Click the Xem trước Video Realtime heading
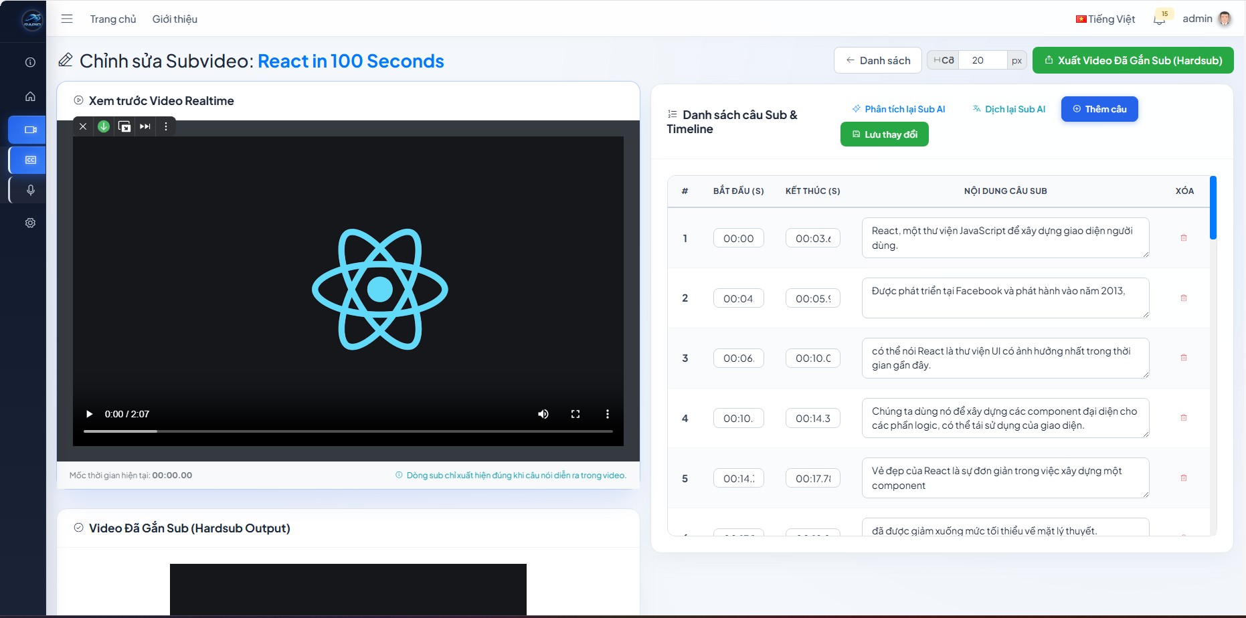The width and height of the screenshot is (1246, 618). [161, 101]
